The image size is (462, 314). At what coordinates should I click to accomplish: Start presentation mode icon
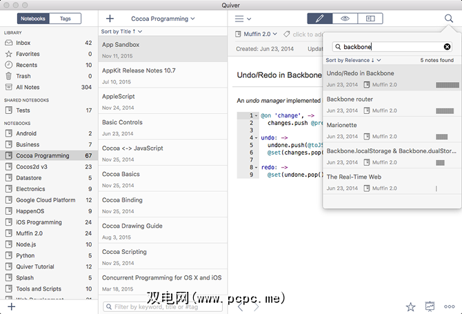pos(430,306)
